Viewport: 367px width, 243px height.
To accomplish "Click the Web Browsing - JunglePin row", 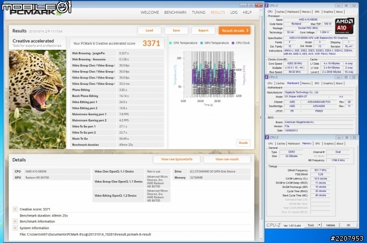I will tap(117, 53).
